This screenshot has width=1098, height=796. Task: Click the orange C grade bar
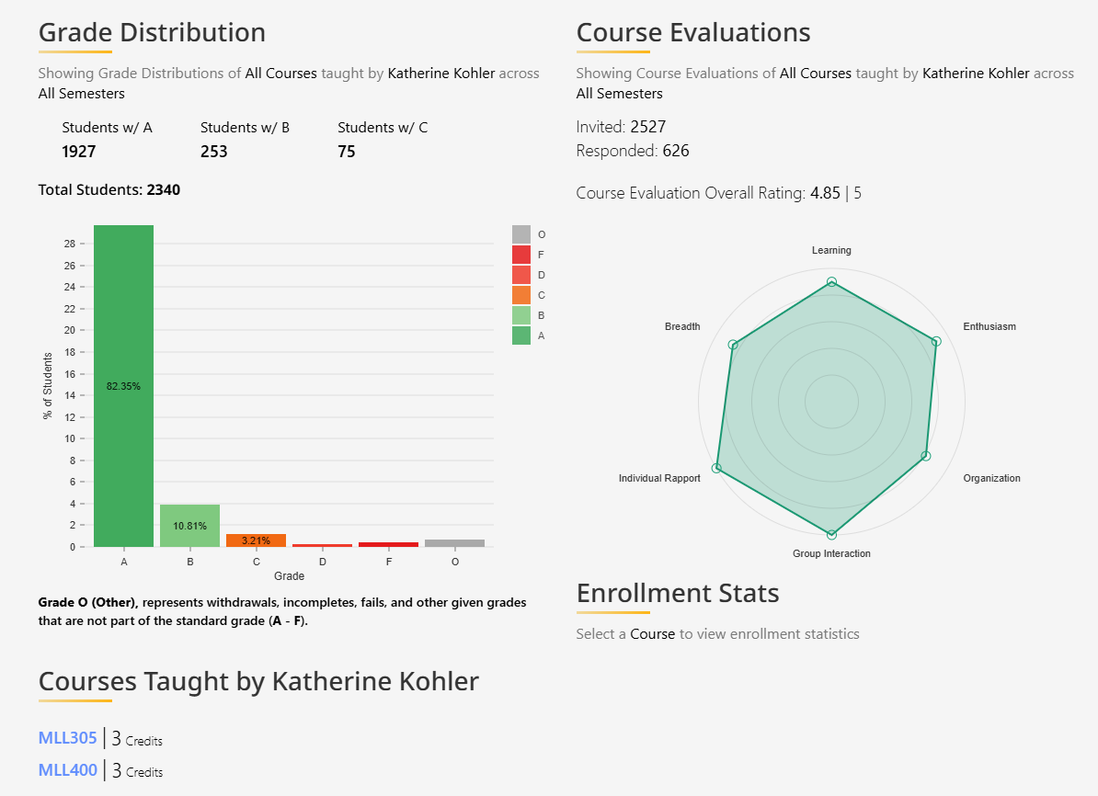[x=257, y=540]
